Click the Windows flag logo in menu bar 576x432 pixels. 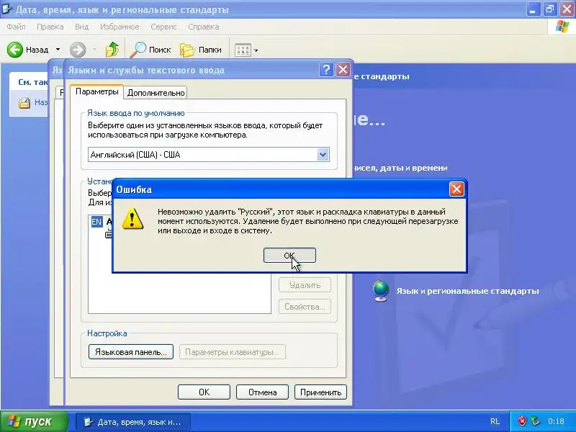click(x=562, y=27)
